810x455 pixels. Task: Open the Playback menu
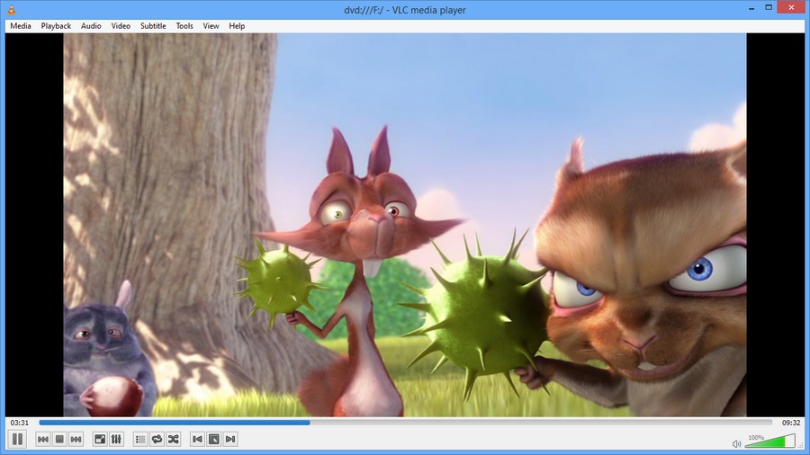pos(57,26)
